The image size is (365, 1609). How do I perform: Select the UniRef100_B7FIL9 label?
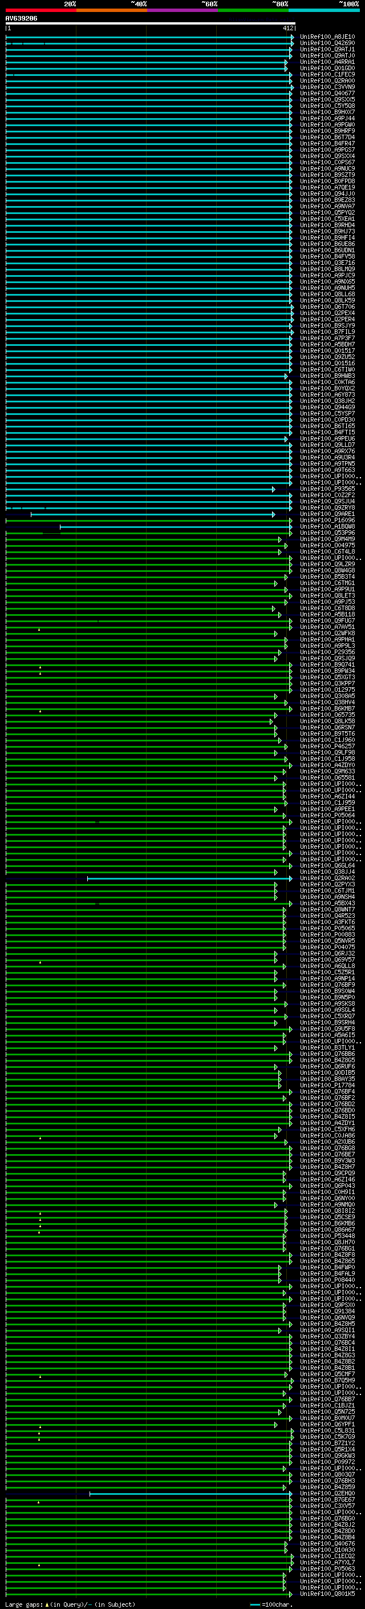[327, 332]
